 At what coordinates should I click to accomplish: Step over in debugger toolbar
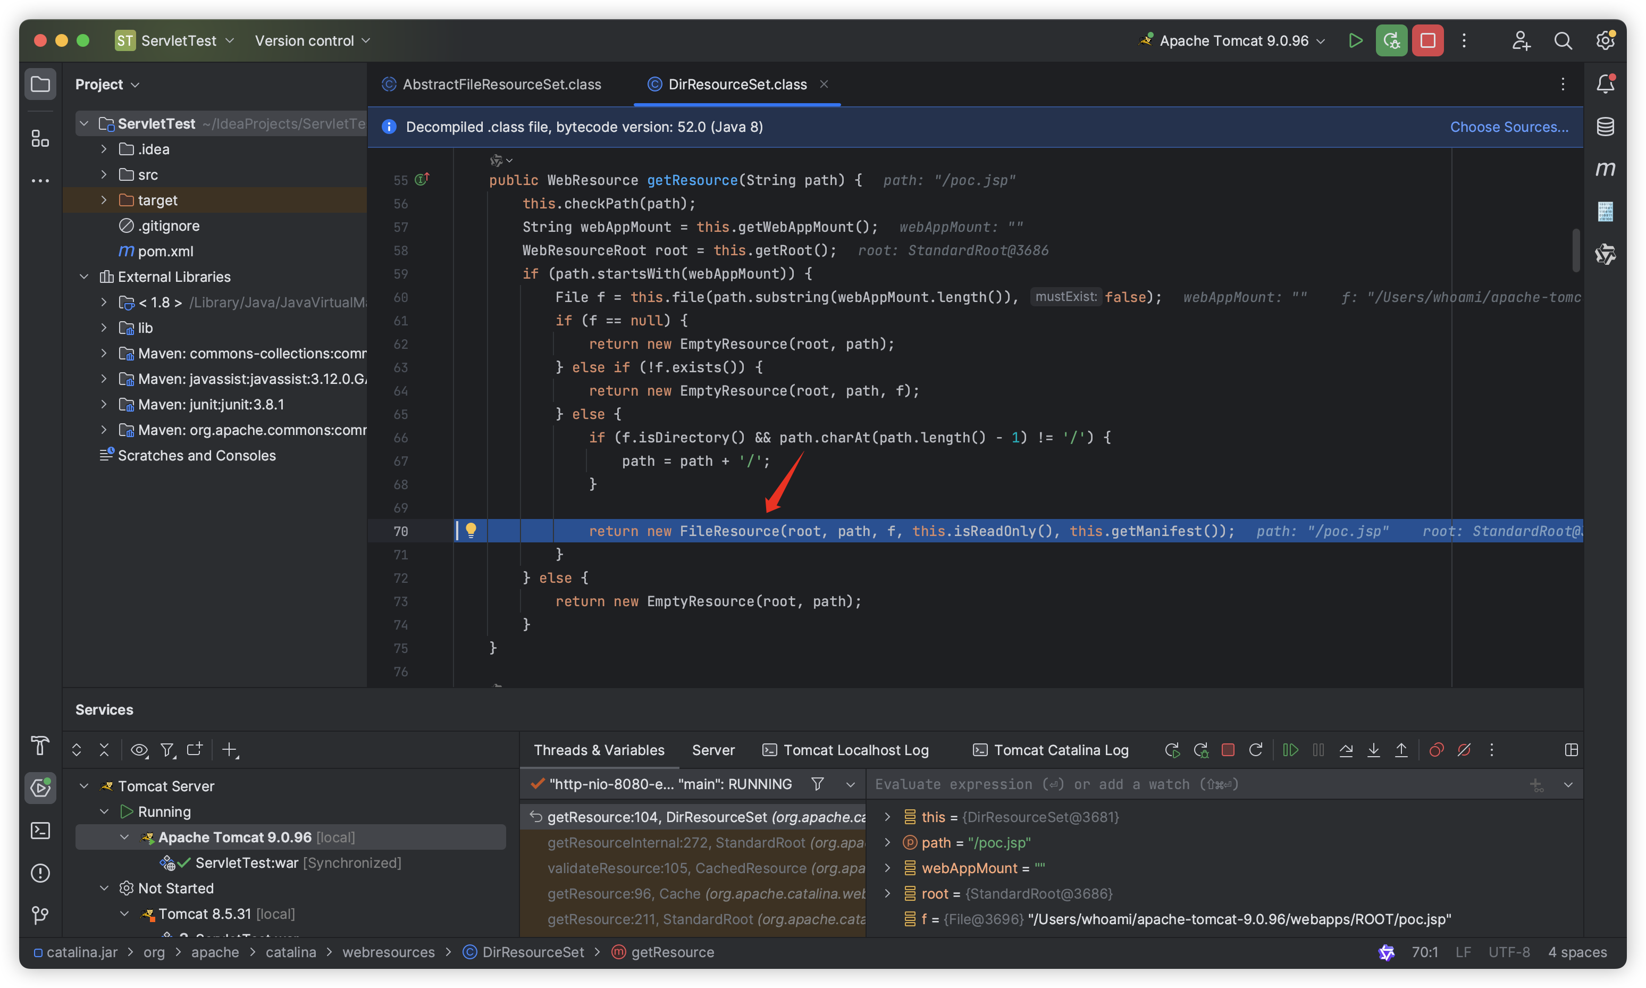pos(1345,750)
